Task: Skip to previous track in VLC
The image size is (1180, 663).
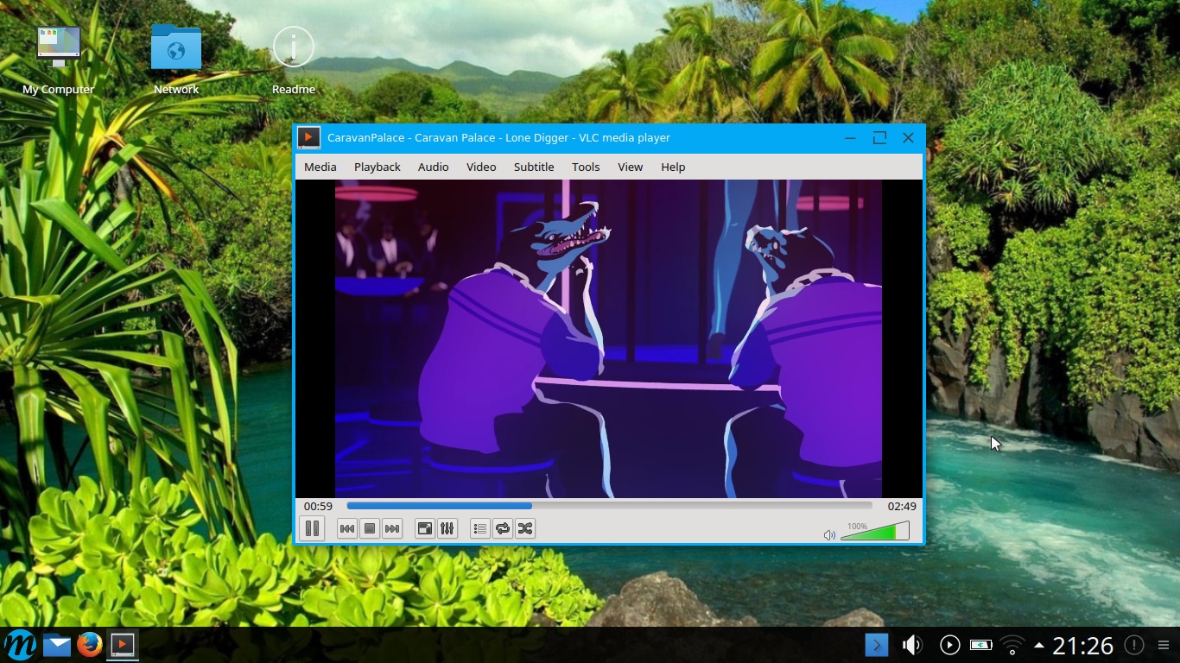Action: (x=347, y=528)
